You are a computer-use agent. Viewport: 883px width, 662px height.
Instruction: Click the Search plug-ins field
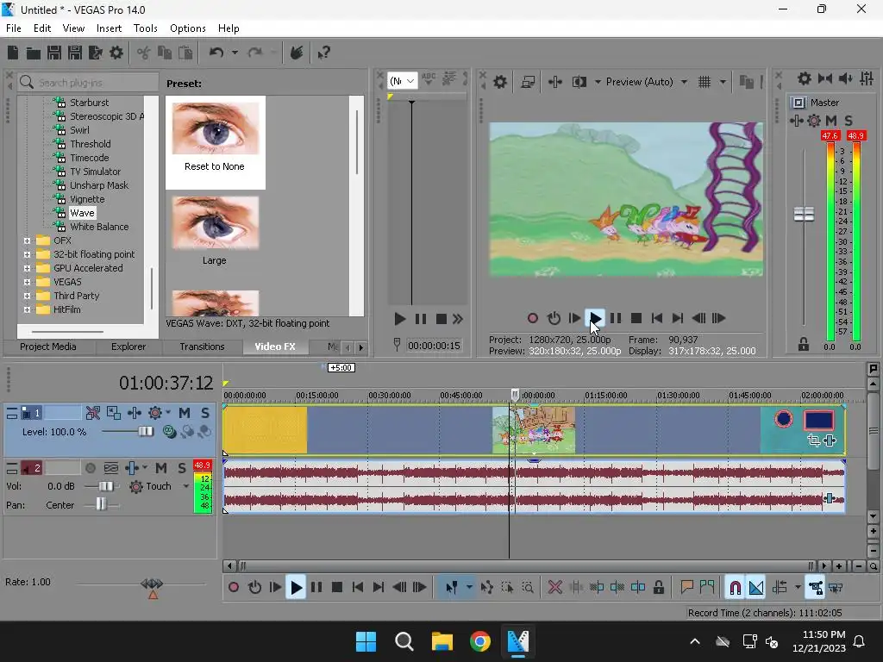[x=89, y=83]
